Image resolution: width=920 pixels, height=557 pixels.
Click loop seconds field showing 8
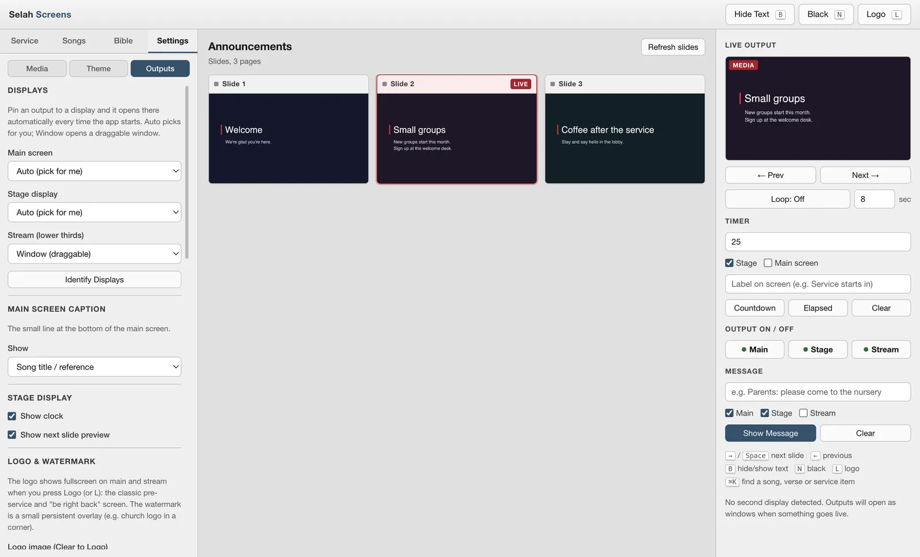874,199
